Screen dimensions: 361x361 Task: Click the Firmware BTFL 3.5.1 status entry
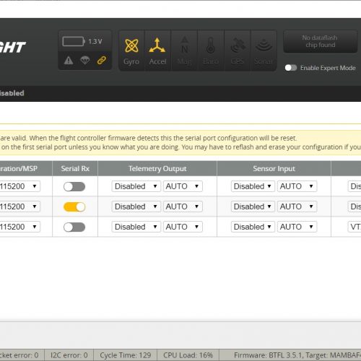pos(297,355)
